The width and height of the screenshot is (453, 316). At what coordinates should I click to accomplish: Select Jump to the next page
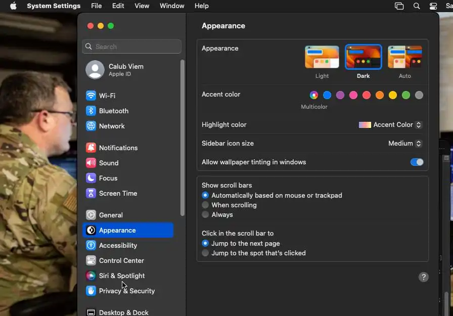pyautogui.click(x=205, y=243)
